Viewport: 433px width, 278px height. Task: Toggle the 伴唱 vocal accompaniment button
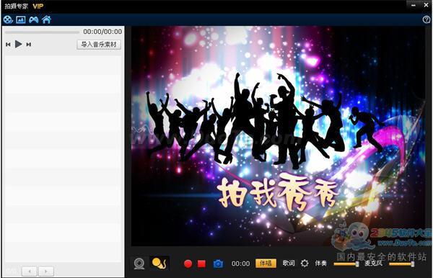(266, 263)
